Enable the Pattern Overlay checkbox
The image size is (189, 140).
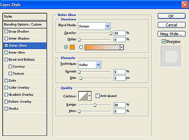point(6,102)
